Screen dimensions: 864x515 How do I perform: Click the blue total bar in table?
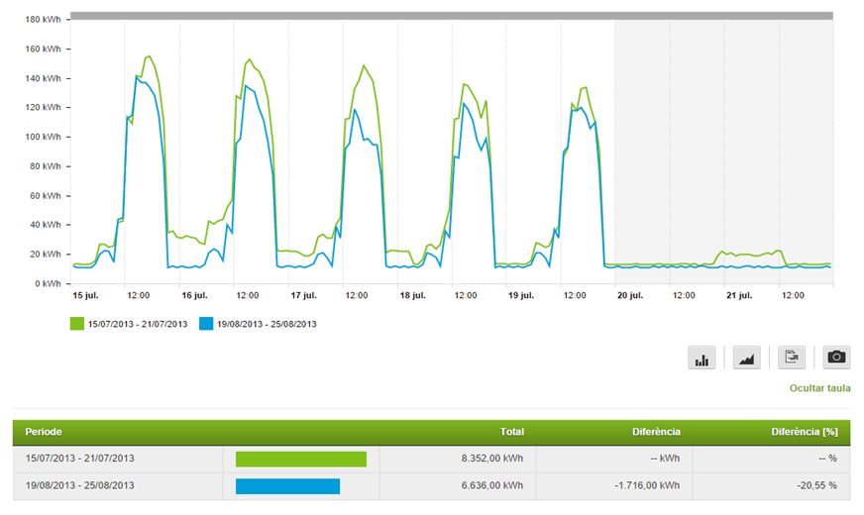(x=287, y=486)
